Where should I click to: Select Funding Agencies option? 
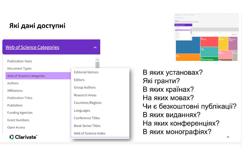pos(20,113)
